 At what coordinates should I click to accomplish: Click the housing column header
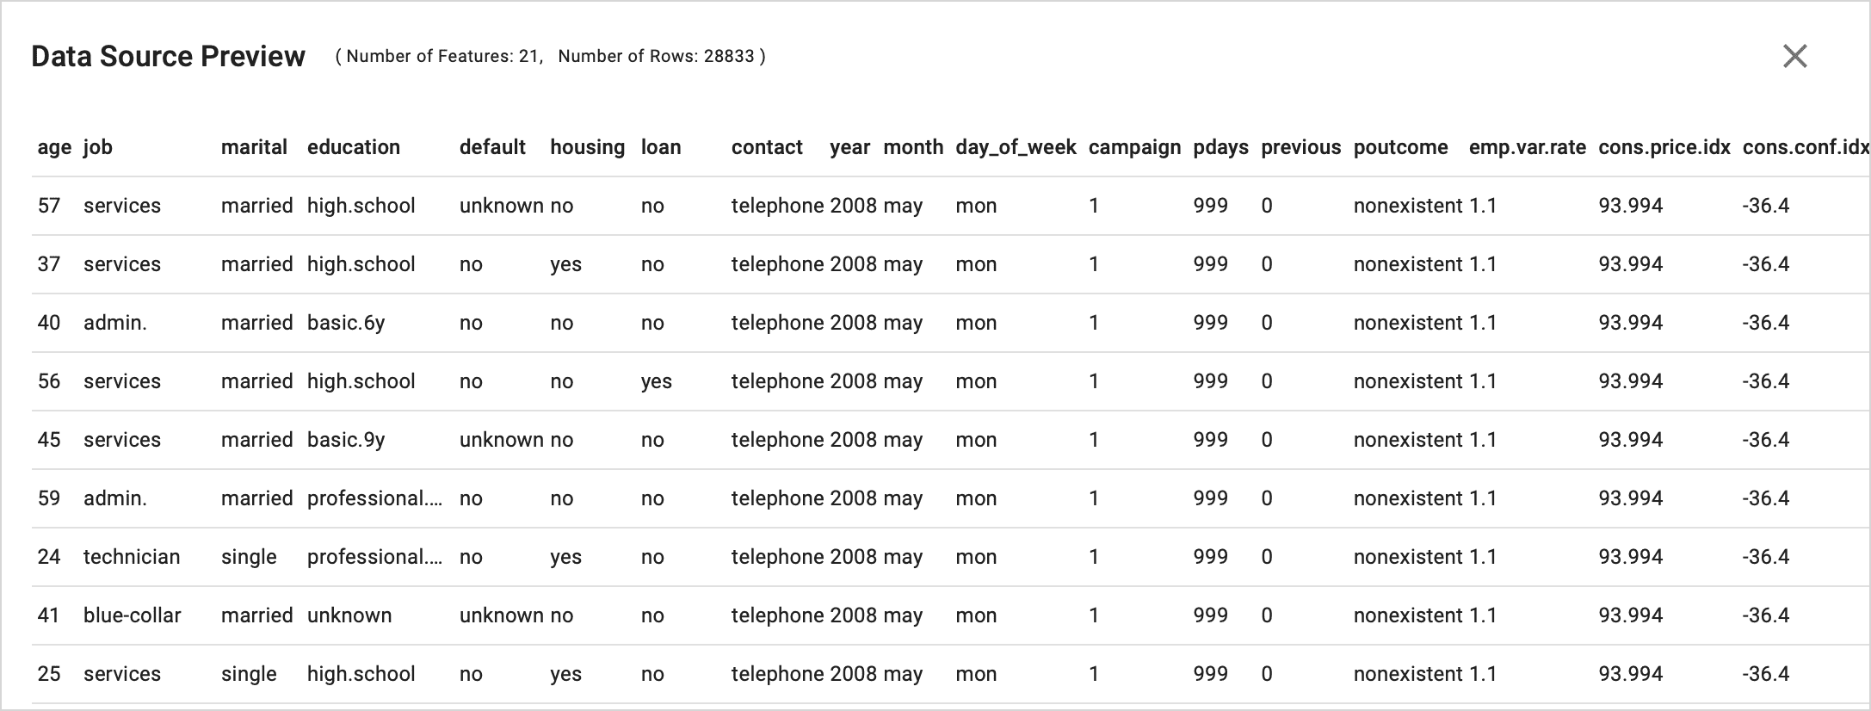588,147
